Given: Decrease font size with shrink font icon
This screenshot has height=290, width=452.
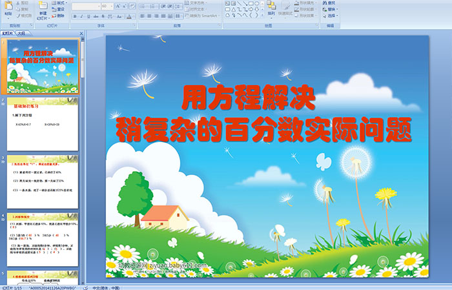Looking at the screenshot, I should point(125,6).
